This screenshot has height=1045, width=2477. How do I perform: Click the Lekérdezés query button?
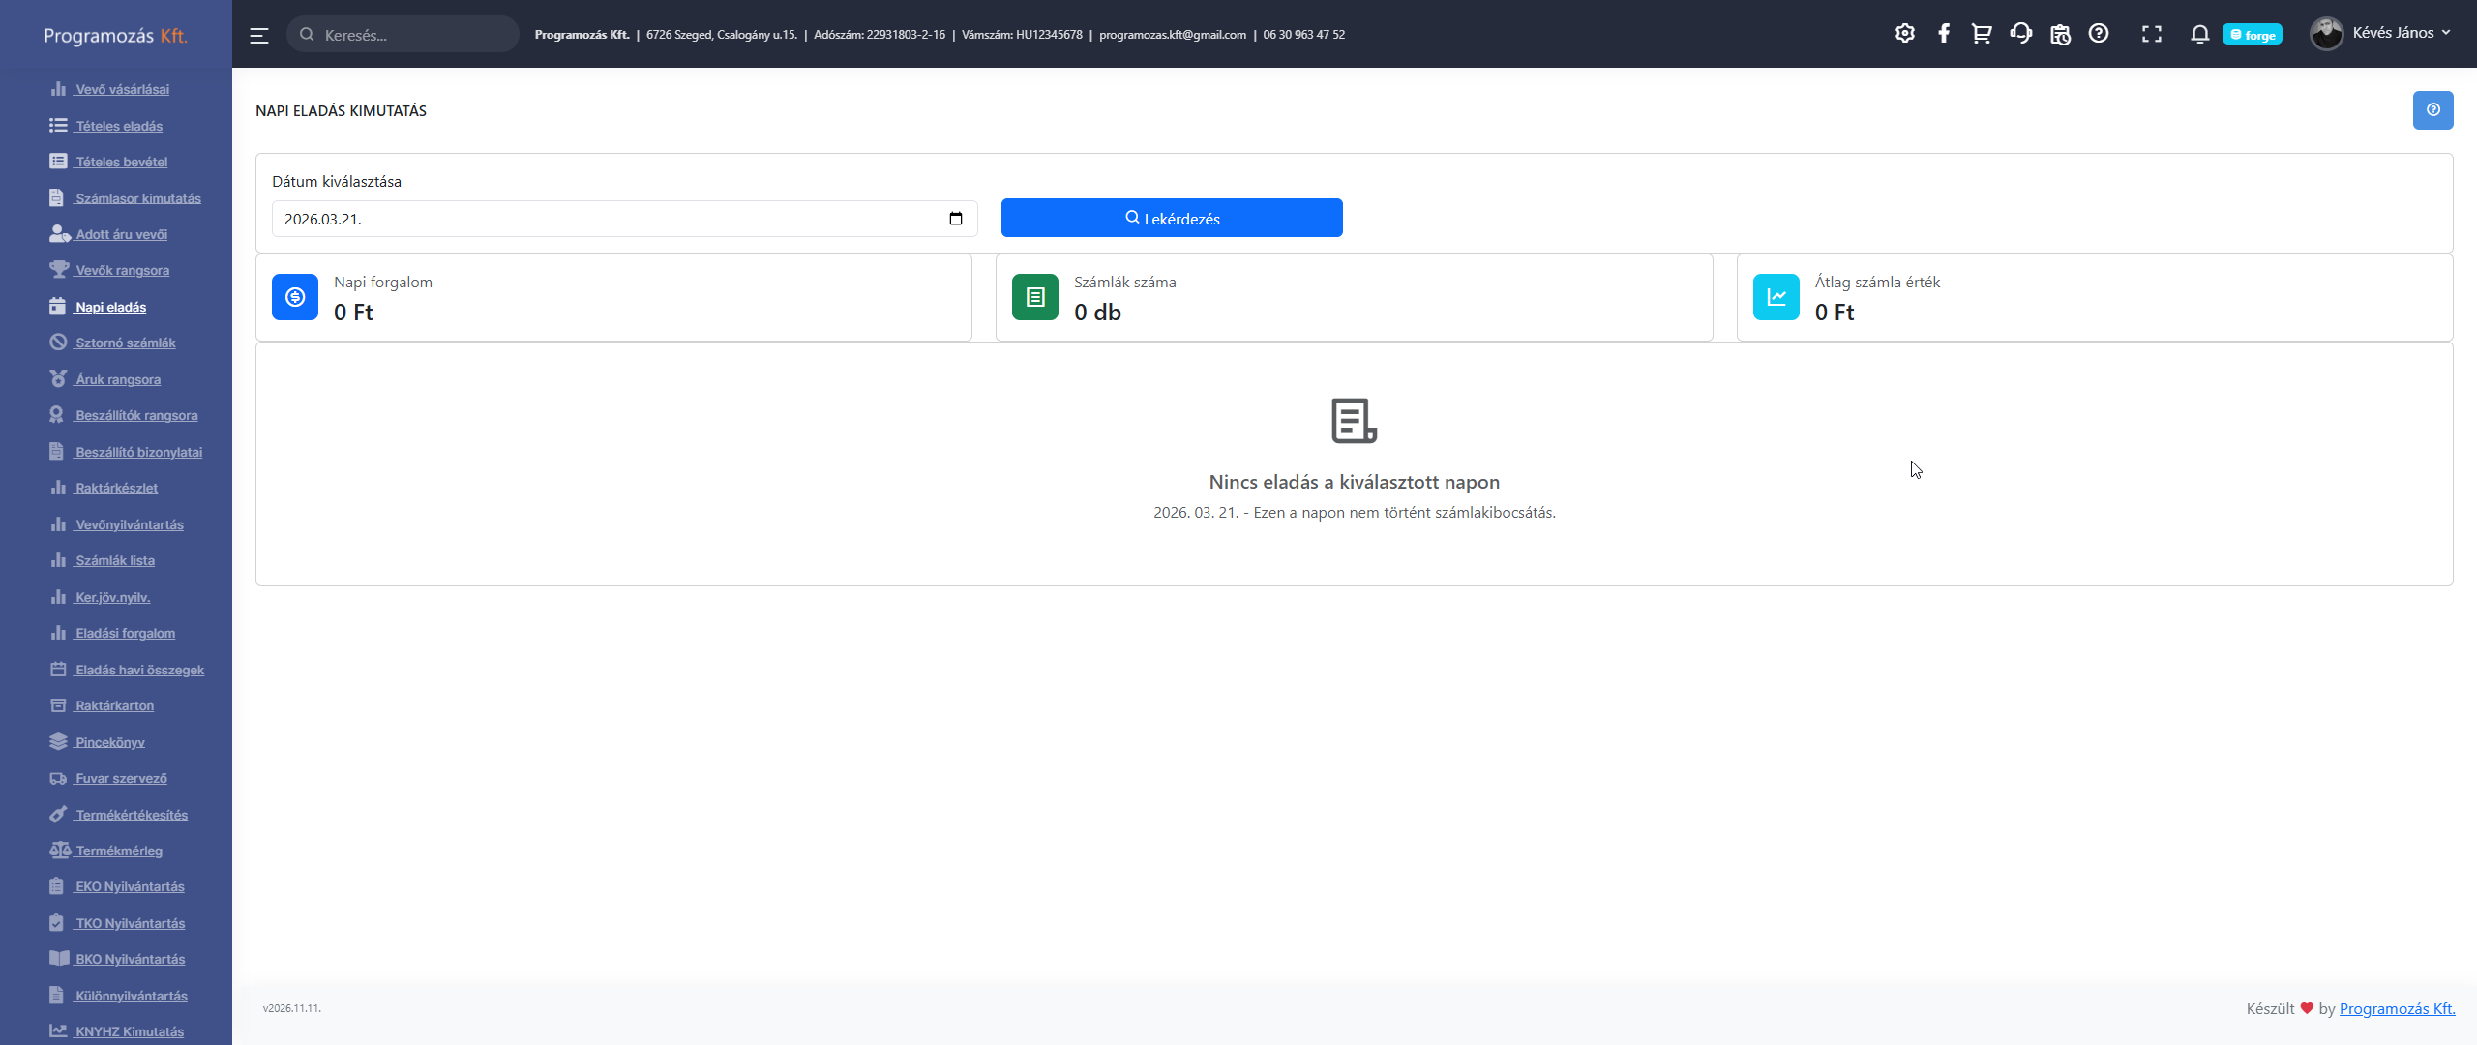coord(1171,219)
